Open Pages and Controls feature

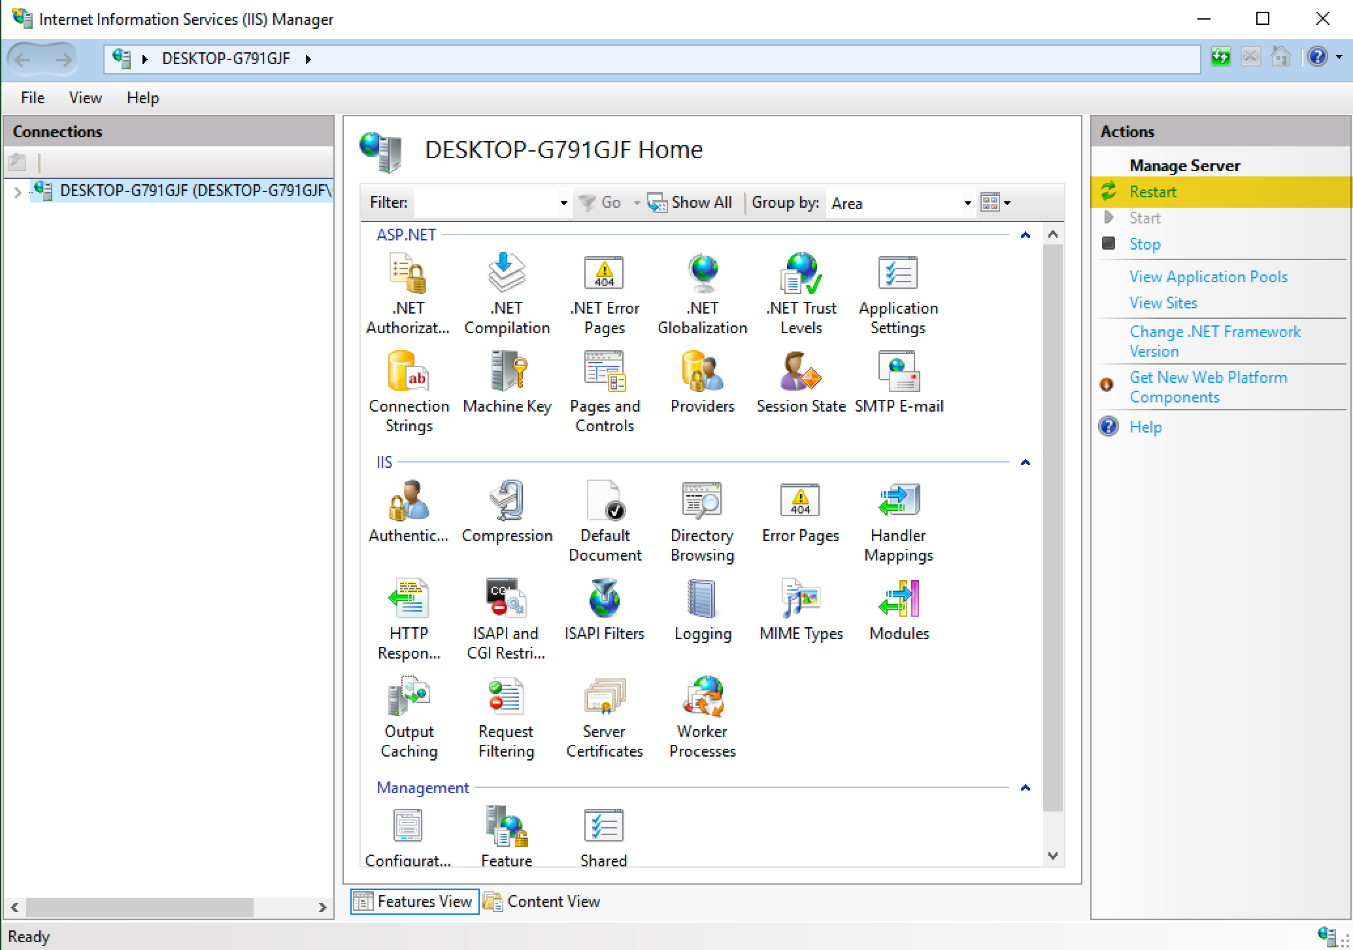tap(604, 391)
